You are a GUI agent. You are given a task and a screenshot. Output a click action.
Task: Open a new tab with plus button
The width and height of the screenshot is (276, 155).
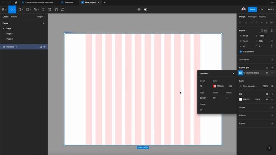pos(104,3)
